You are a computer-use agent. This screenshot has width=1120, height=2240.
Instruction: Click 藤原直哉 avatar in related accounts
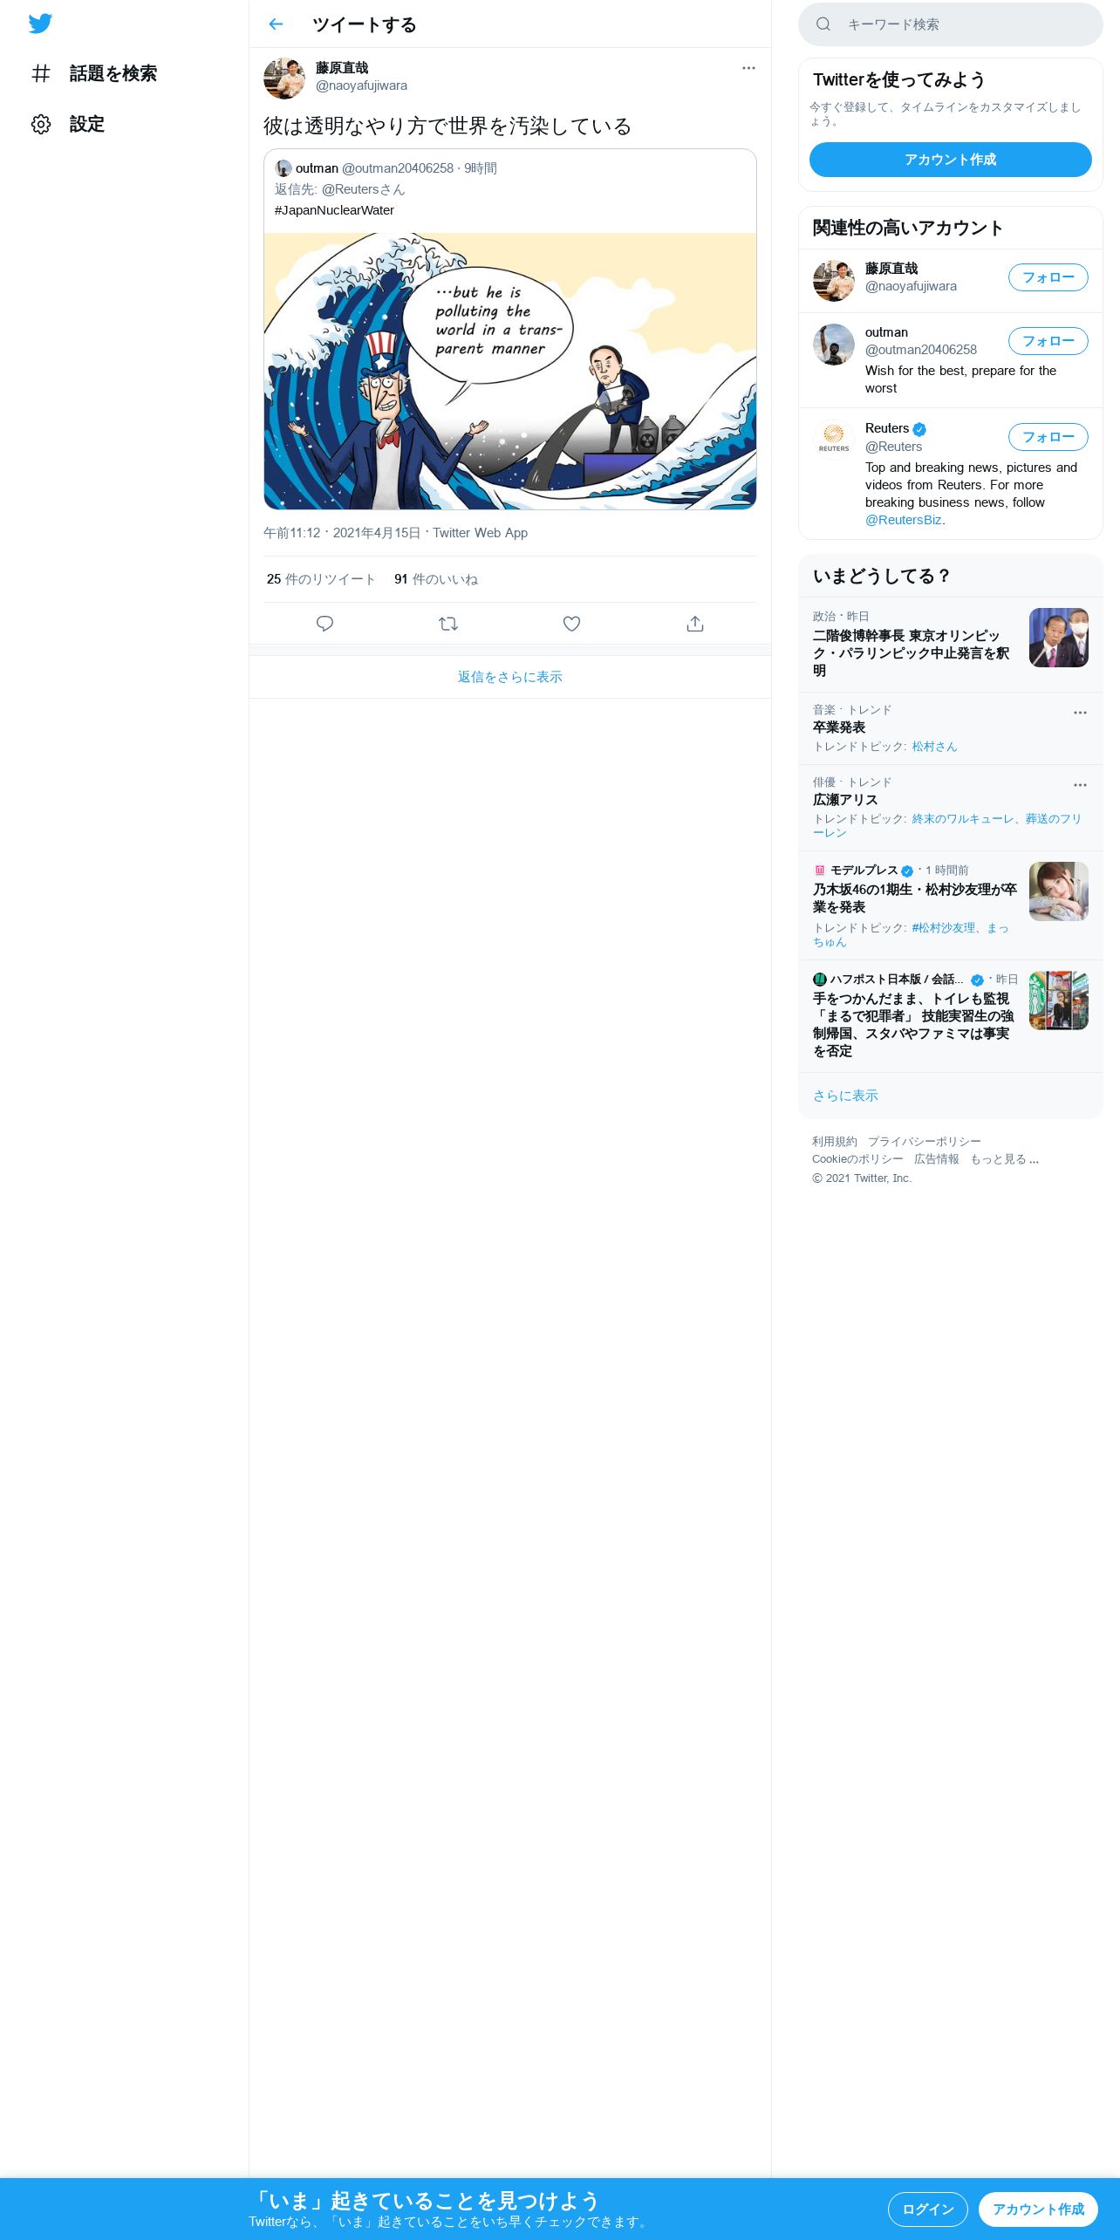pos(834,281)
